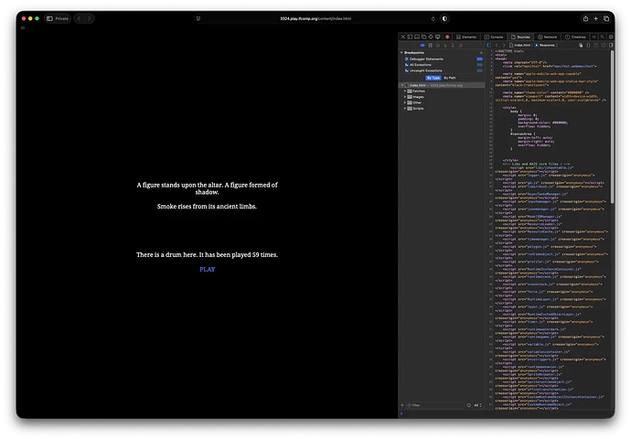Open the Timelines tab

pyautogui.click(x=575, y=37)
